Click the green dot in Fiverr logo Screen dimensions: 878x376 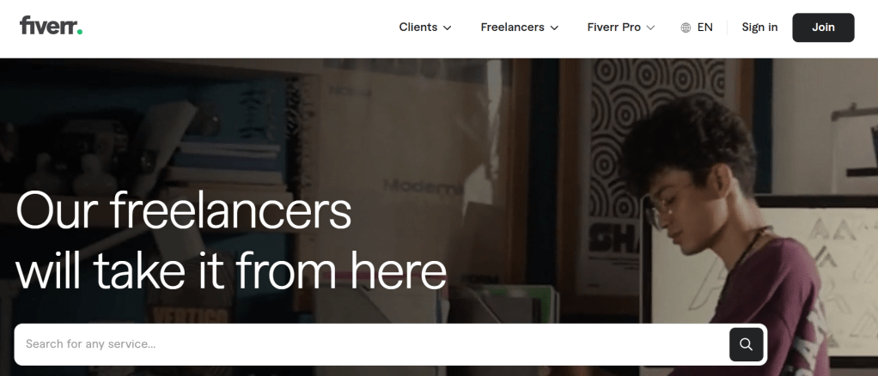(80, 32)
